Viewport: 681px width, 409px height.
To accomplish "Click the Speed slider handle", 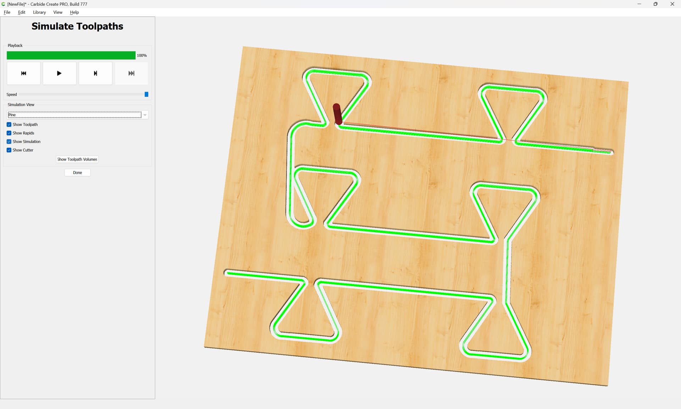I will point(146,94).
